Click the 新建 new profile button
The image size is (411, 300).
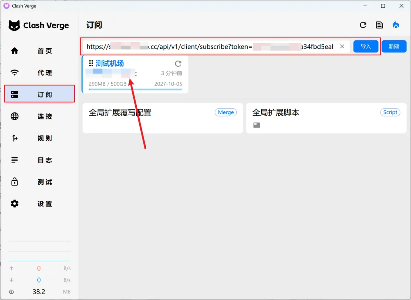[394, 47]
